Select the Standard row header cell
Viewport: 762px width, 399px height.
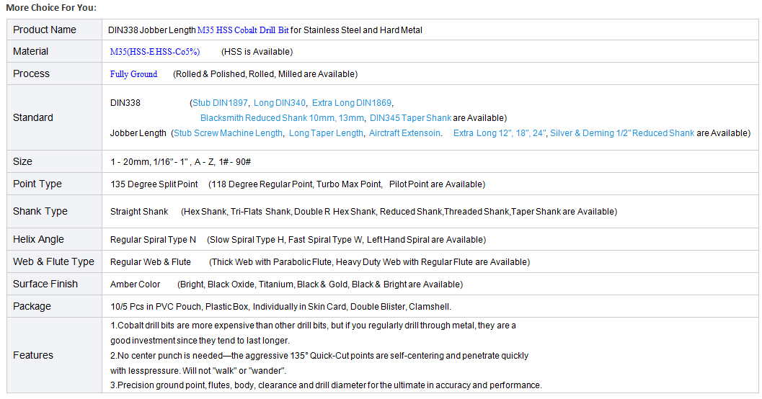[33, 117]
